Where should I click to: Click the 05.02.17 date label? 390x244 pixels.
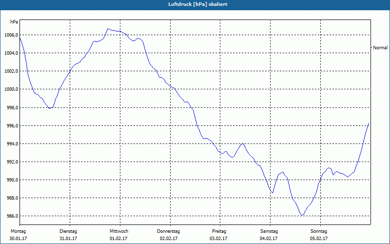coord(319,239)
